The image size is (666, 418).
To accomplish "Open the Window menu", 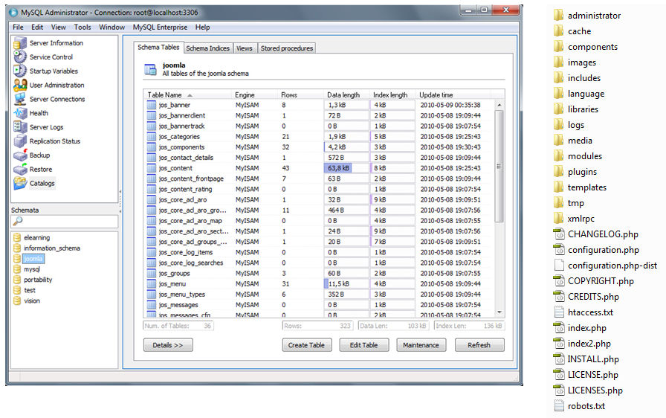I will [111, 28].
